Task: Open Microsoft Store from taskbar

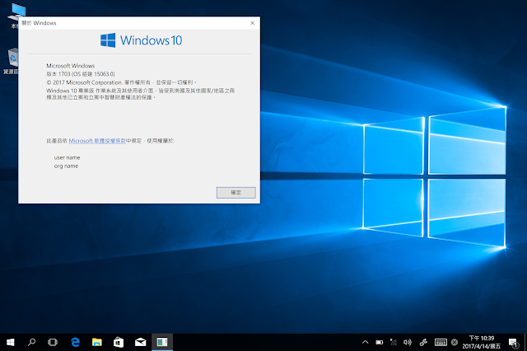Action: pyautogui.click(x=119, y=342)
